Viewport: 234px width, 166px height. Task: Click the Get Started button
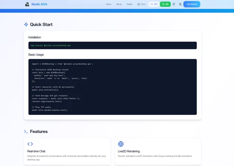[192, 4]
